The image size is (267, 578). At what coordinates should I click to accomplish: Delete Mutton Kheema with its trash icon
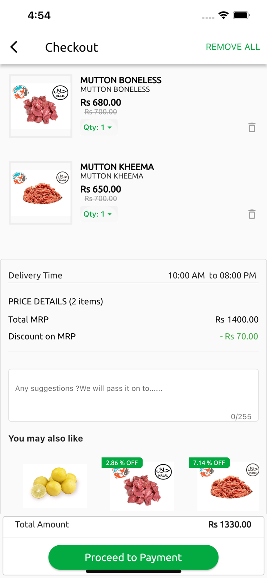(252, 214)
